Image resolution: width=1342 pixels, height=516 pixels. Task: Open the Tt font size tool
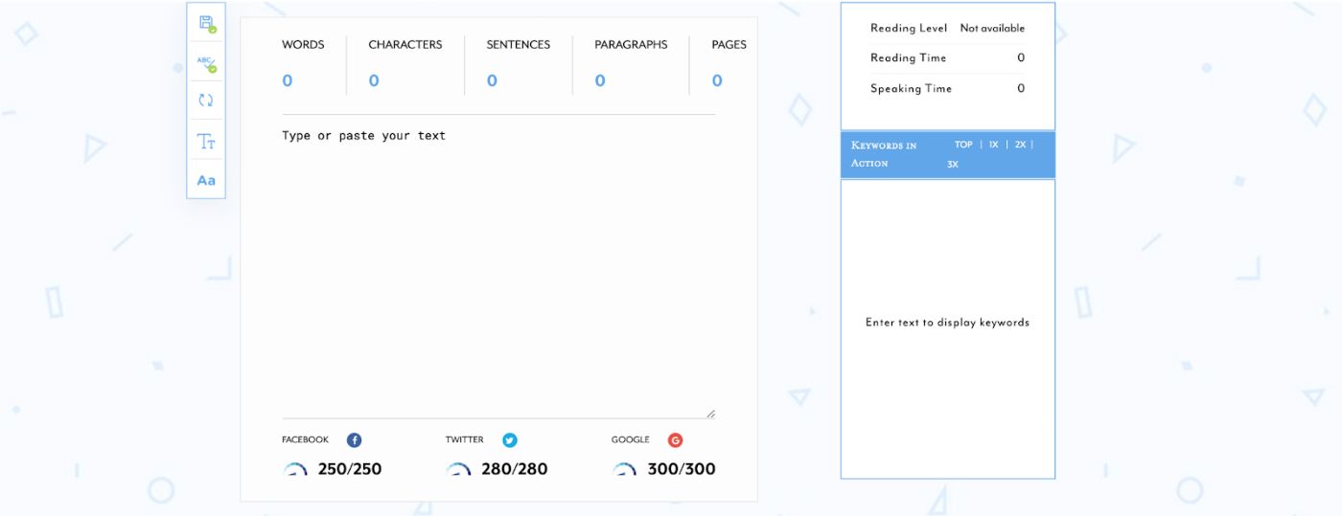[x=206, y=142]
